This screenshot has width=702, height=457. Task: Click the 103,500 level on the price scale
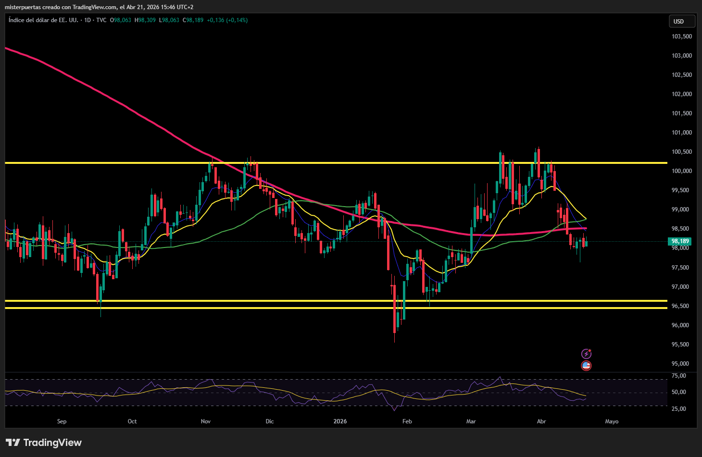681,37
